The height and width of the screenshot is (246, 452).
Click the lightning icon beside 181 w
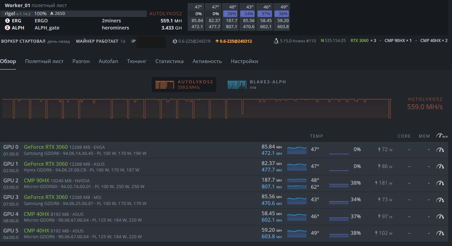[376, 183]
